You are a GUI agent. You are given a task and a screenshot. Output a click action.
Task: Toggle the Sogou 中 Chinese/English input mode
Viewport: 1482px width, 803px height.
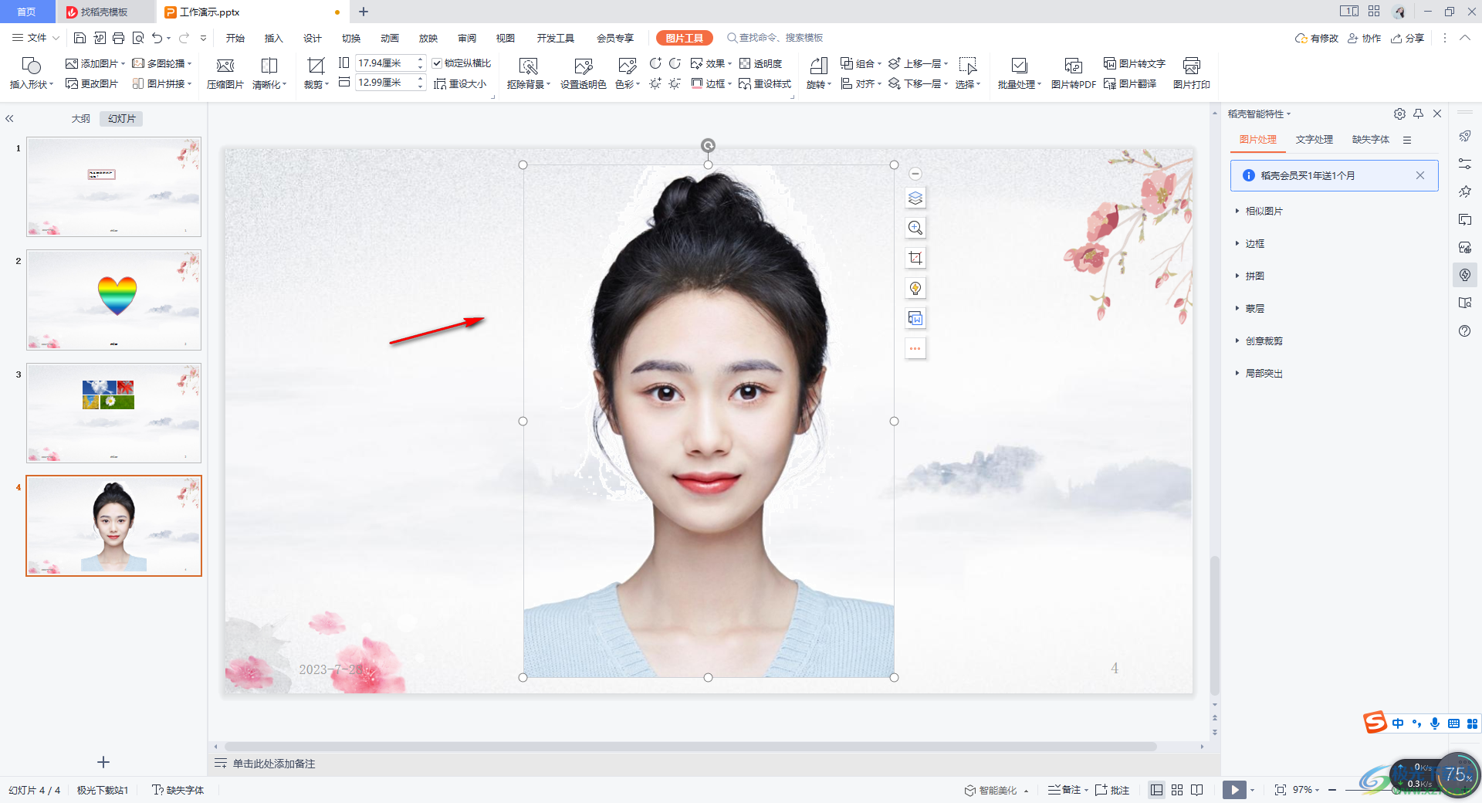(x=1398, y=723)
